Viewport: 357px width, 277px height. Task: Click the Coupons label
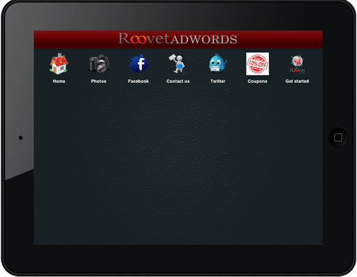click(x=257, y=81)
